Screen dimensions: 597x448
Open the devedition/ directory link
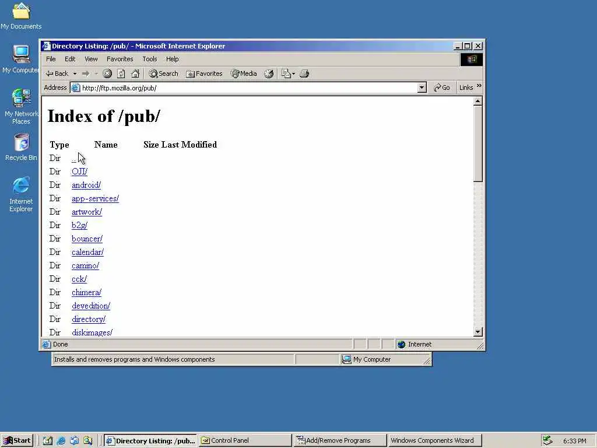[90, 306]
